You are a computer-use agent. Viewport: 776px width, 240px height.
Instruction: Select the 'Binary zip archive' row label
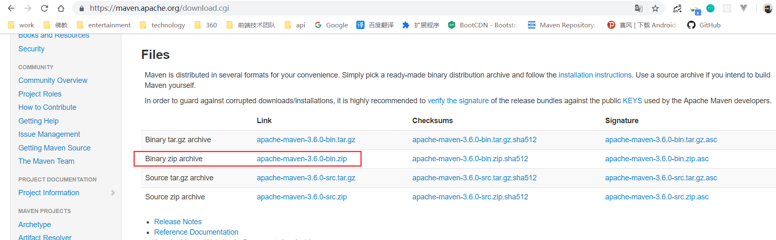click(x=174, y=159)
